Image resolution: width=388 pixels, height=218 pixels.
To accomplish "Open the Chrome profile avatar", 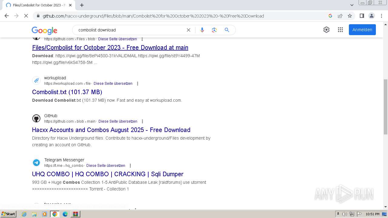I will (372, 16).
